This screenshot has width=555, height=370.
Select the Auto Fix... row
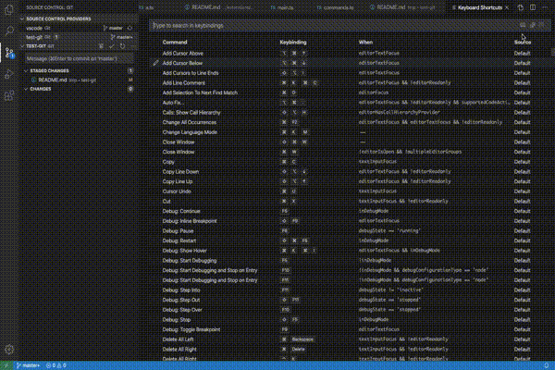[351, 103]
